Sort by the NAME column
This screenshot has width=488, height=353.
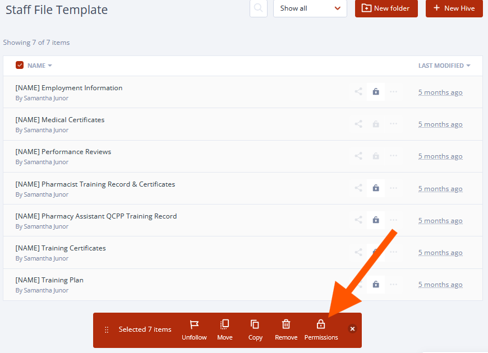(39, 66)
